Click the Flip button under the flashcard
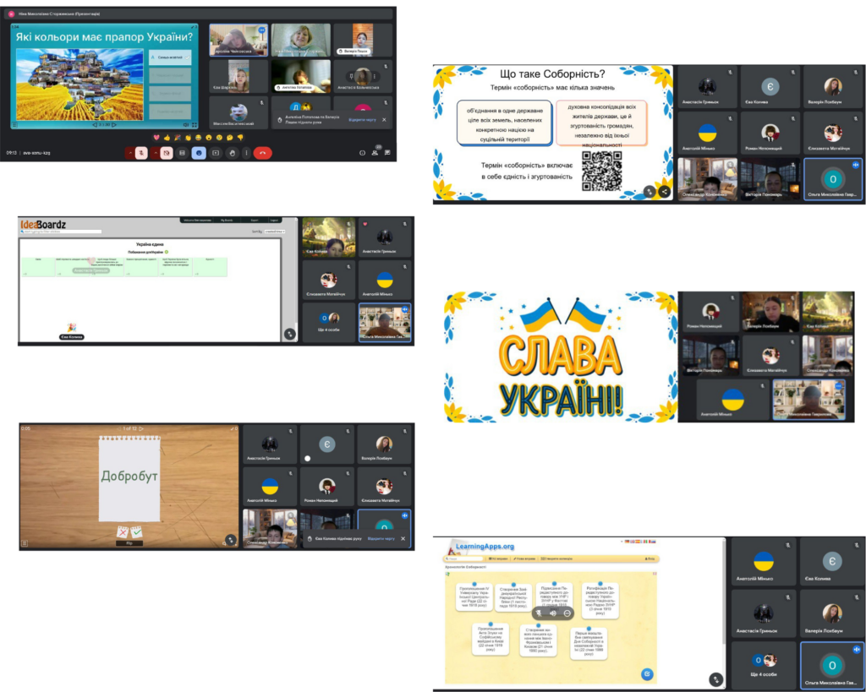The image size is (866, 692). [x=129, y=543]
